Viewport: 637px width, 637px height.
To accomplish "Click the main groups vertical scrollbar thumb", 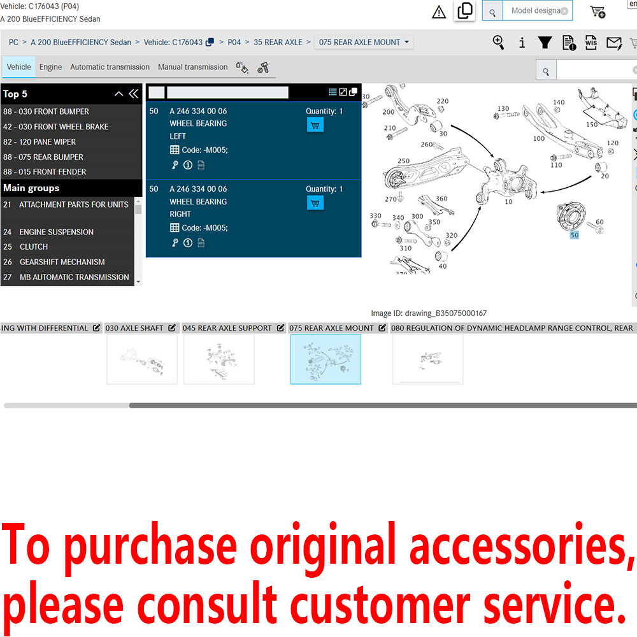I will pyautogui.click(x=138, y=209).
